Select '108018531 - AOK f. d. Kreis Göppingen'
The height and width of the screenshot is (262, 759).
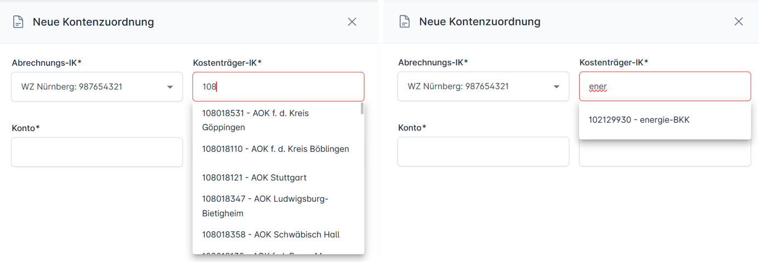tap(256, 120)
